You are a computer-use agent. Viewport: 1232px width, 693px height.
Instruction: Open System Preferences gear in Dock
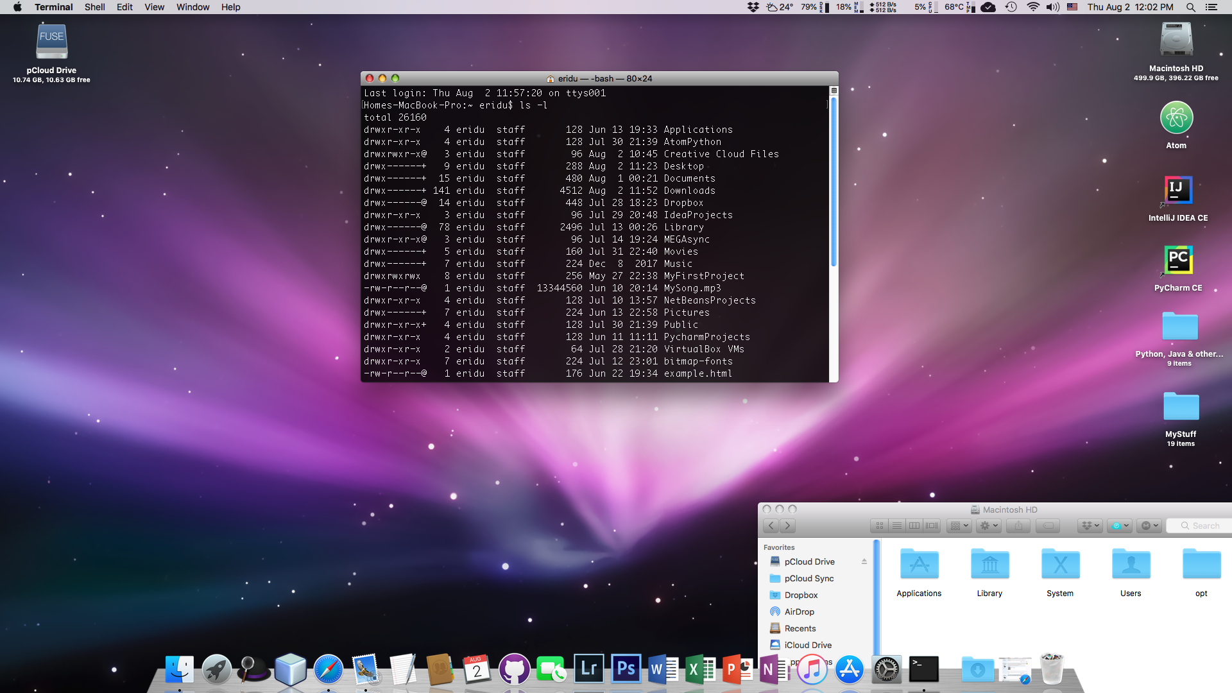pyautogui.click(x=886, y=670)
